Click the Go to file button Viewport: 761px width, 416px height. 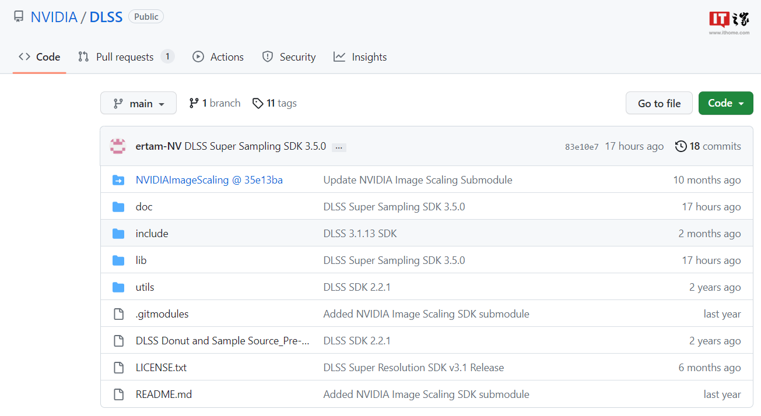[x=659, y=103]
